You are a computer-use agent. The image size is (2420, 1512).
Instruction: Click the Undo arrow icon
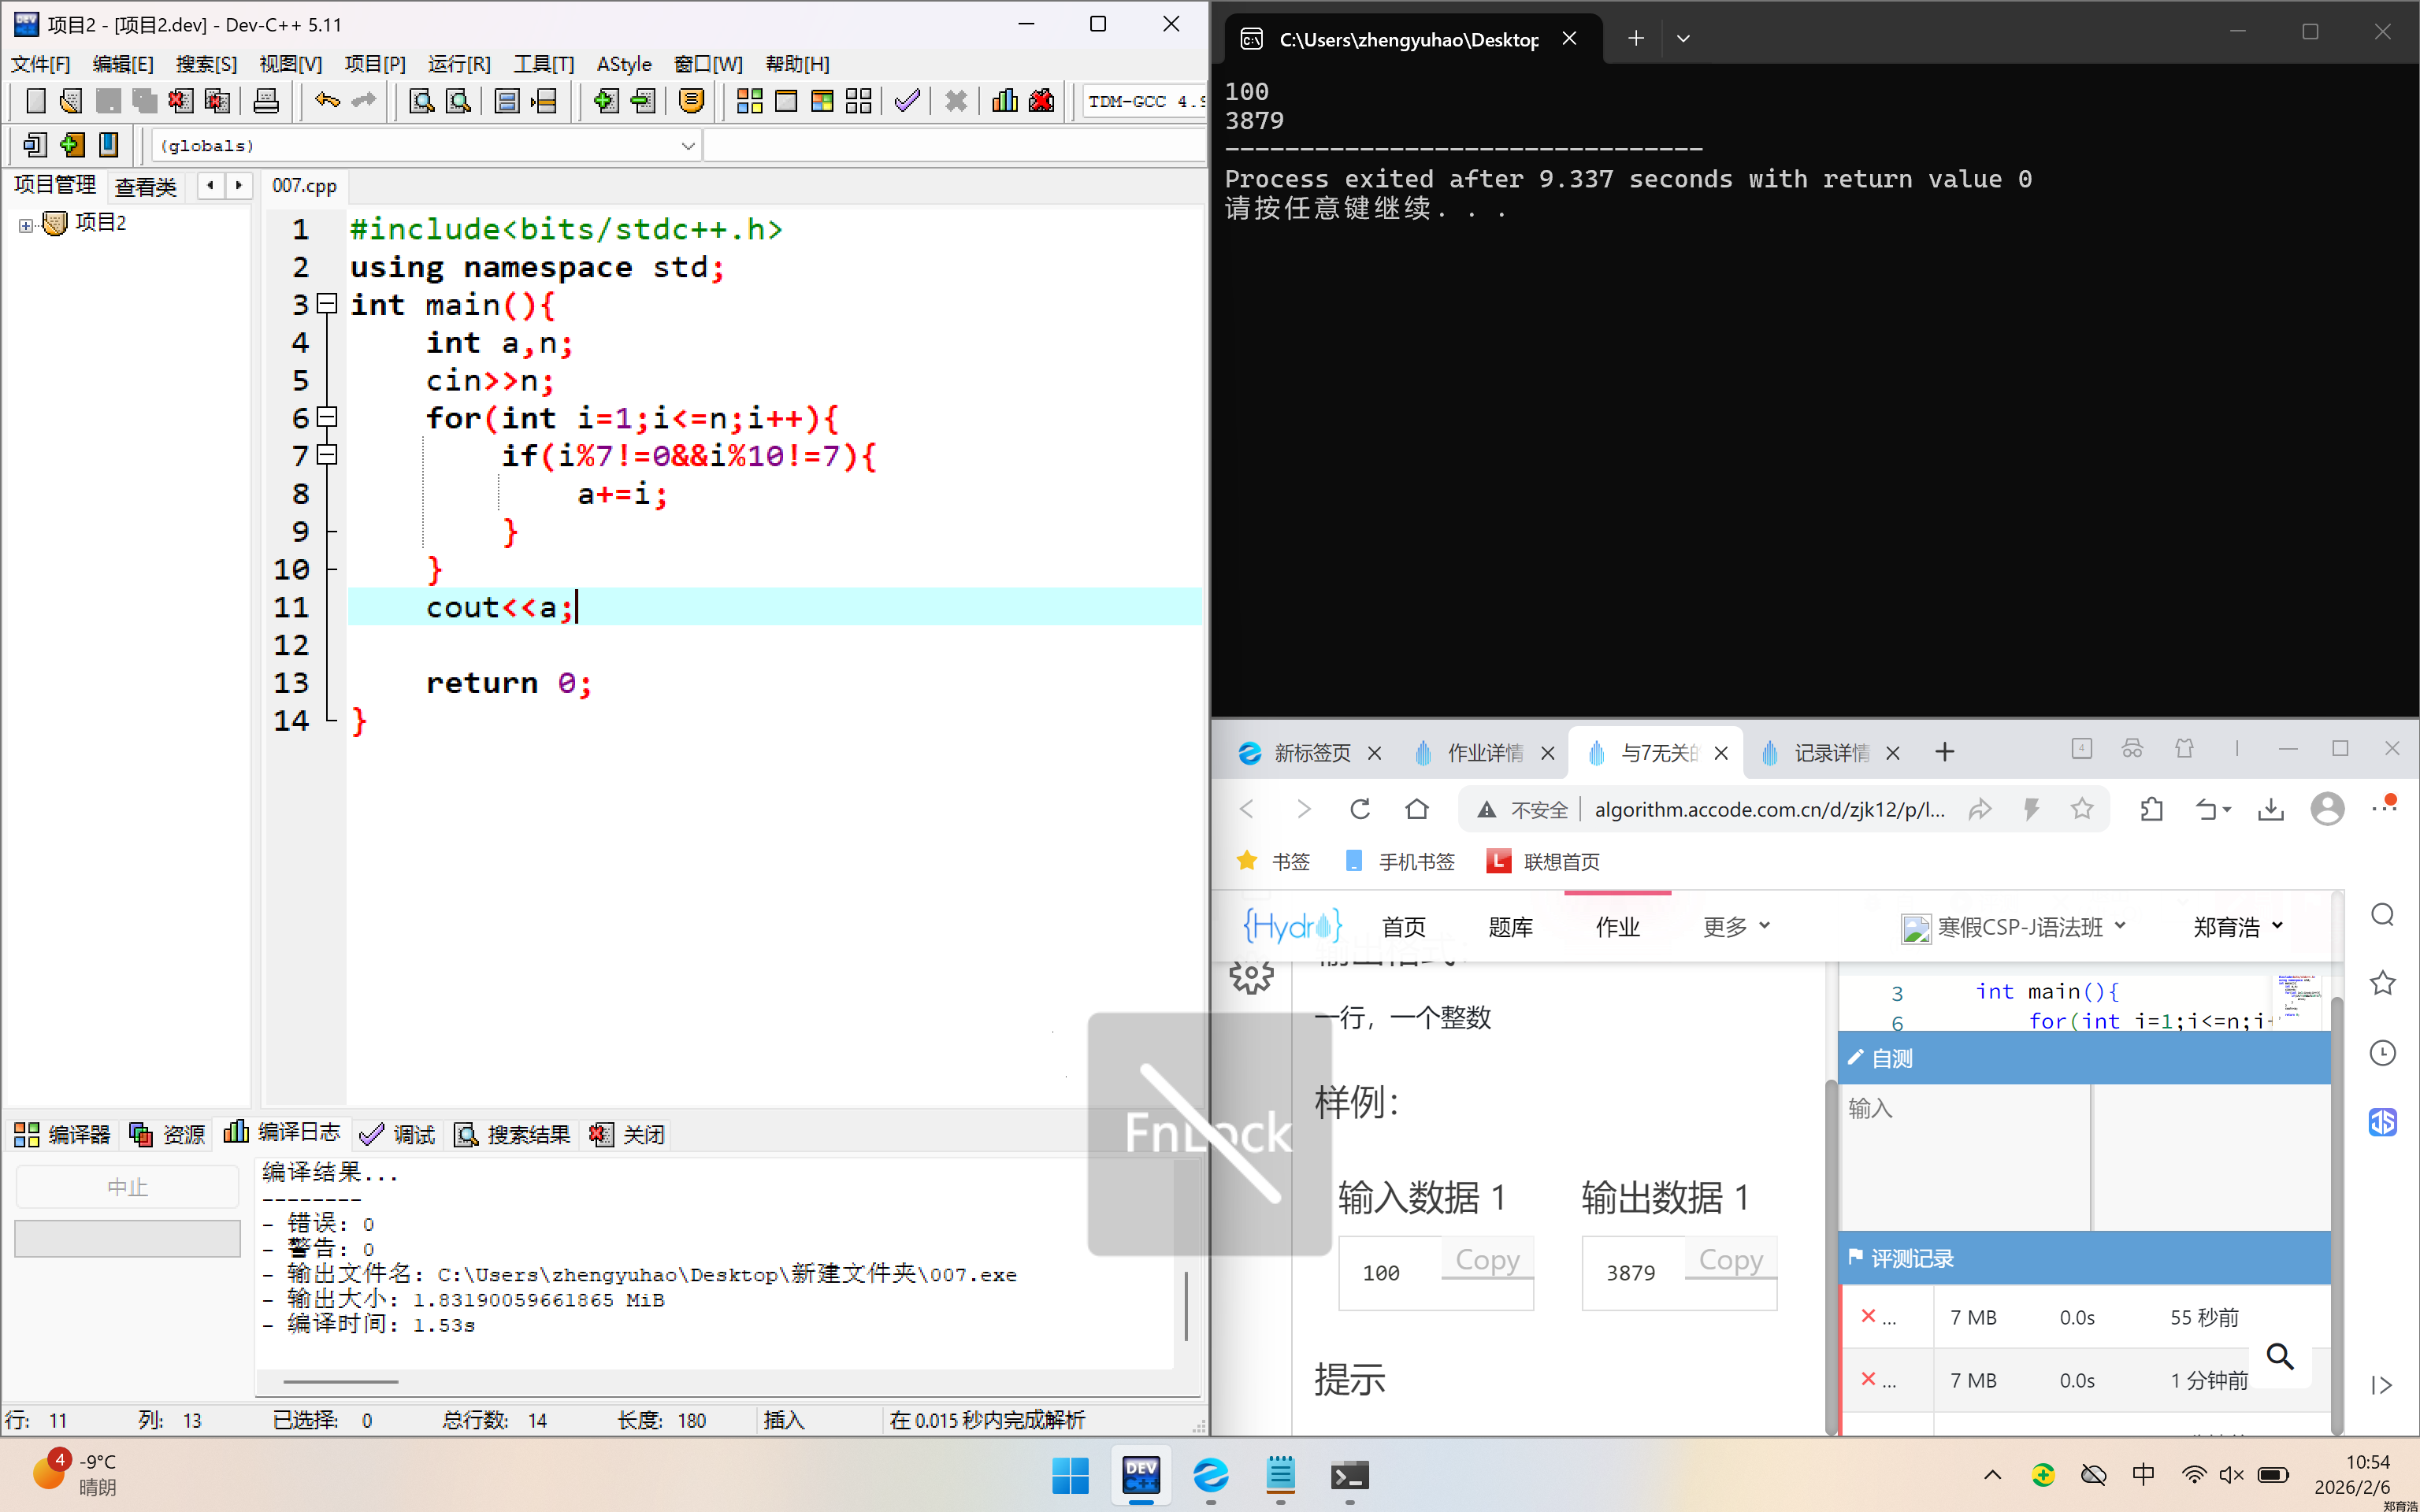[x=327, y=101]
